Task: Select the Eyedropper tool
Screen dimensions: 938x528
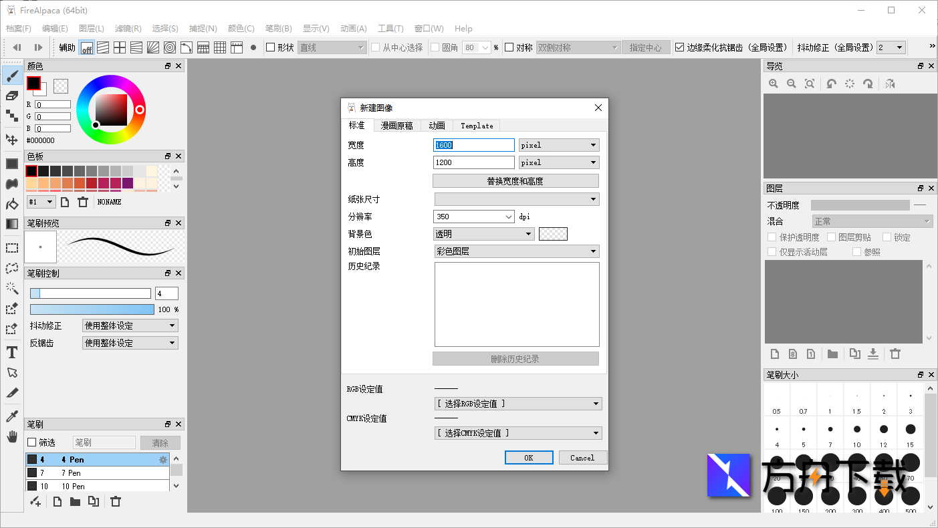Action: click(11, 415)
